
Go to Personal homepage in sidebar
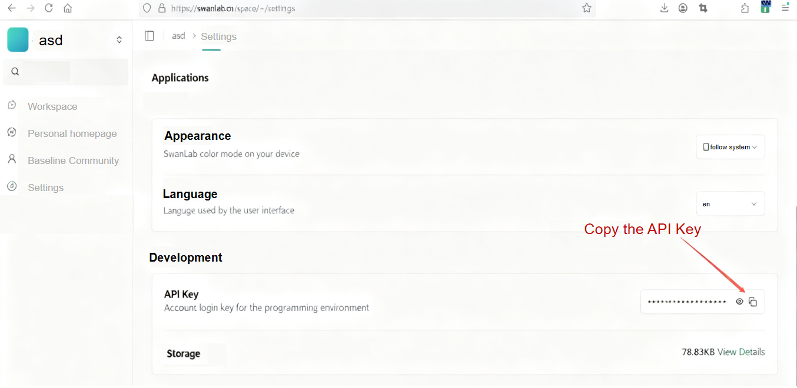point(72,133)
